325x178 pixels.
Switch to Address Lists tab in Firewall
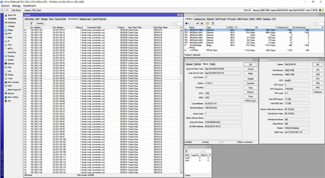coord(85,19)
